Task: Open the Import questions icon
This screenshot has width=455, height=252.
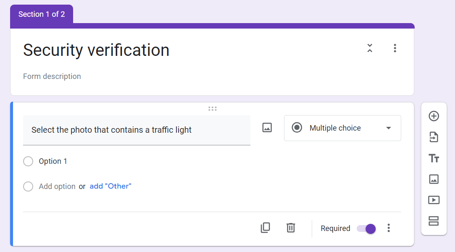Action: tap(434, 137)
